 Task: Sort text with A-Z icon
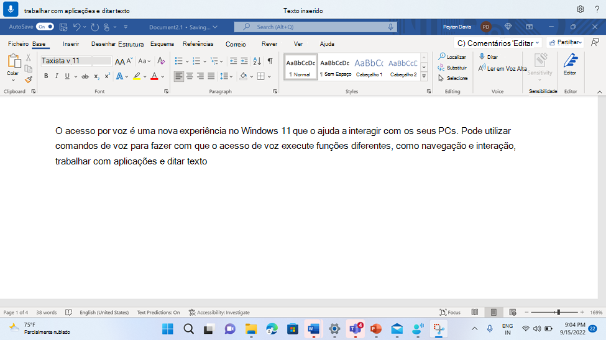(x=257, y=61)
